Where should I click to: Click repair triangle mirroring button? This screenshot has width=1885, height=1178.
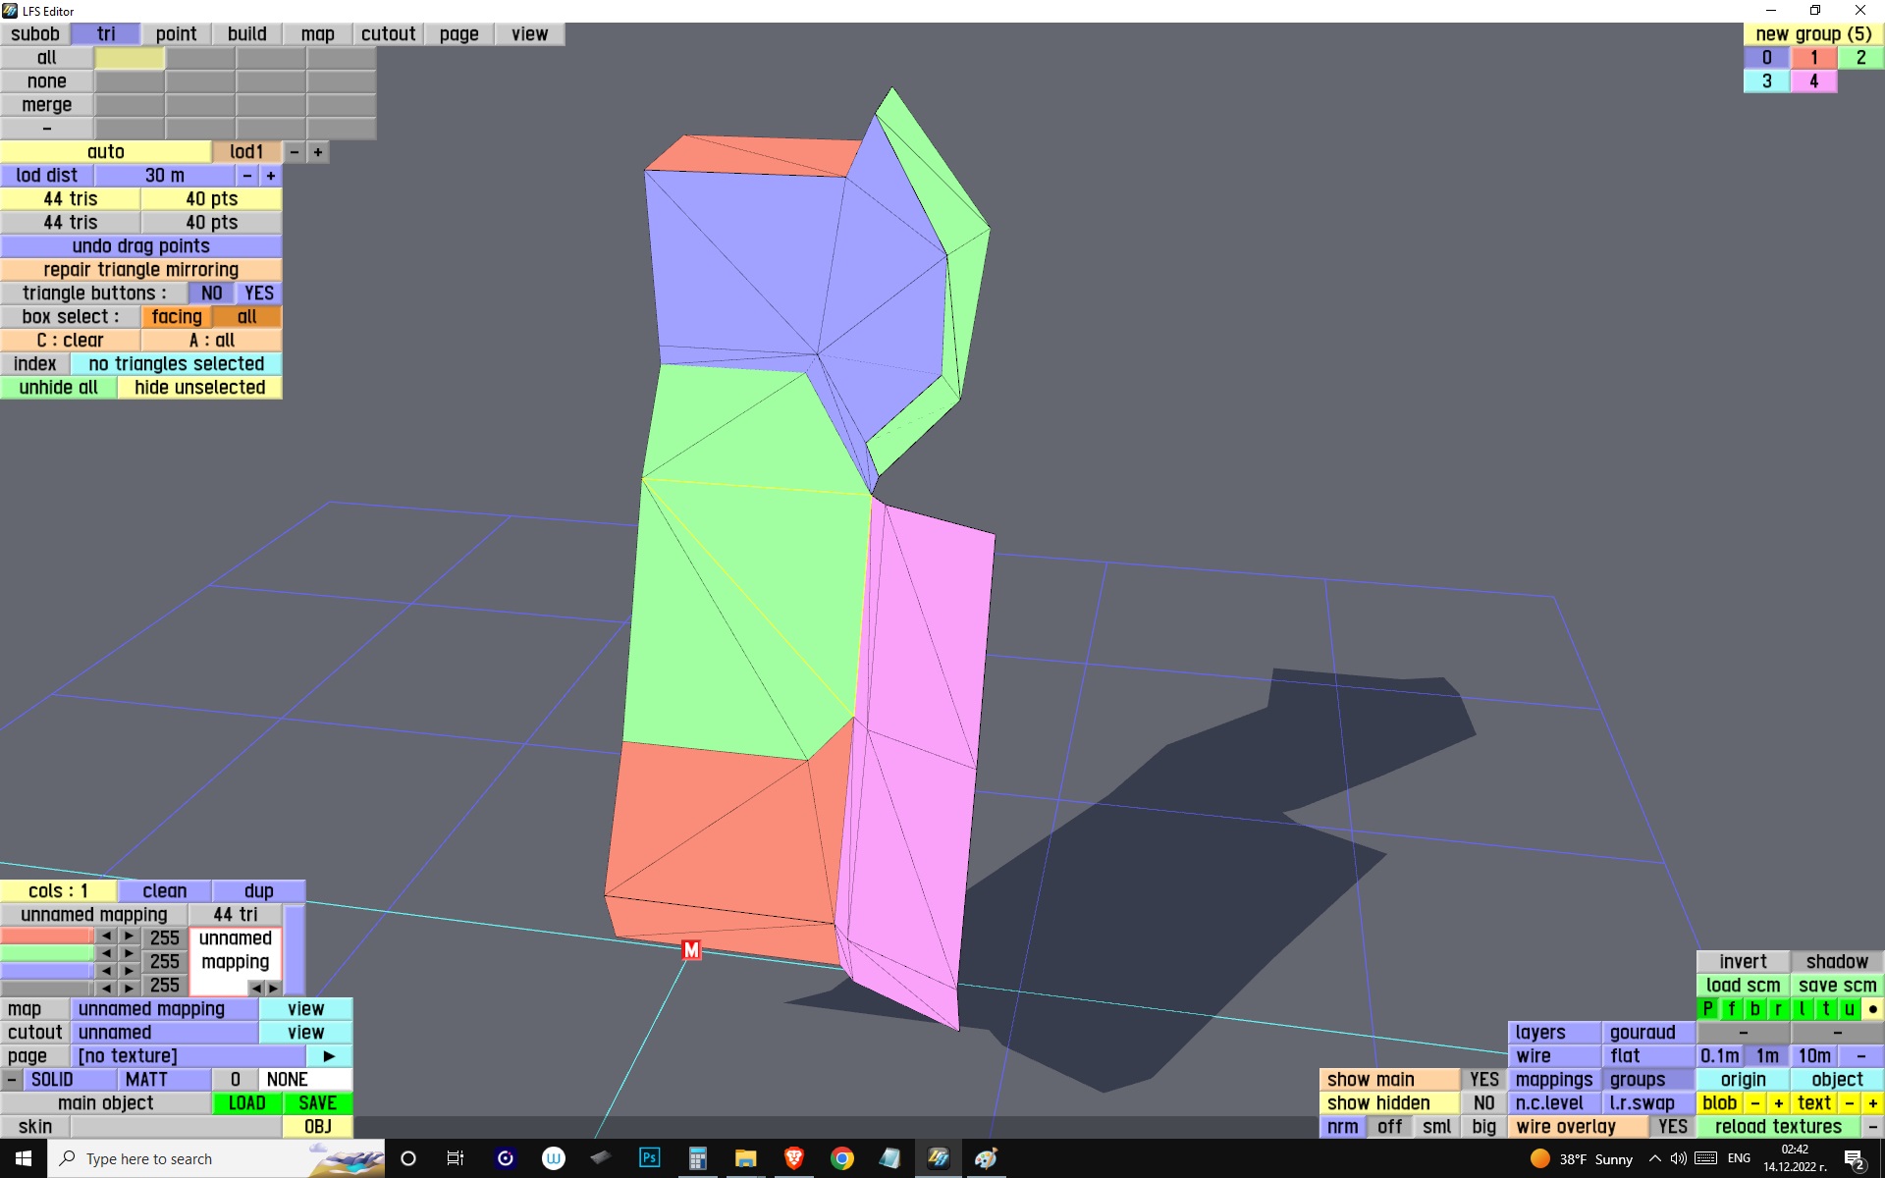click(x=140, y=270)
